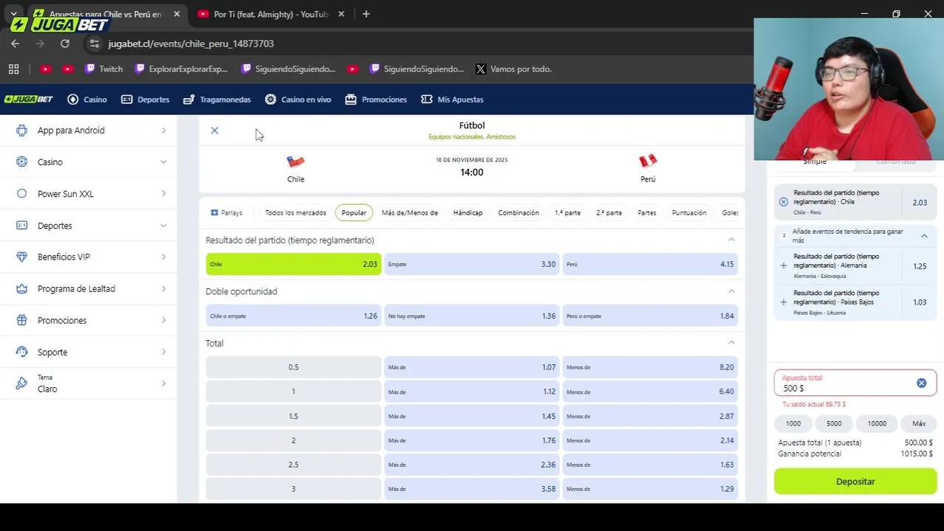The height and width of the screenshot is (531, 944).
Task: Click the sidebar Promociones gift icon
Action: (22, 320)
